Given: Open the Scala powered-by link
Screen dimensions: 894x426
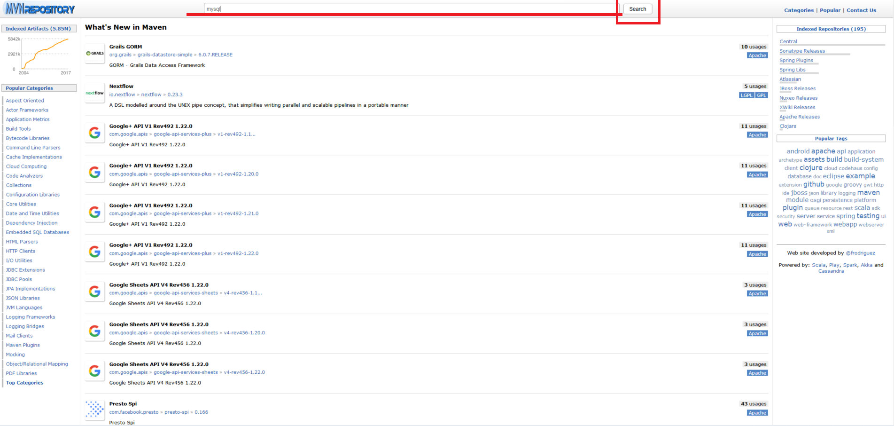Looking at the screenshot, I should (x=818, y=265).
